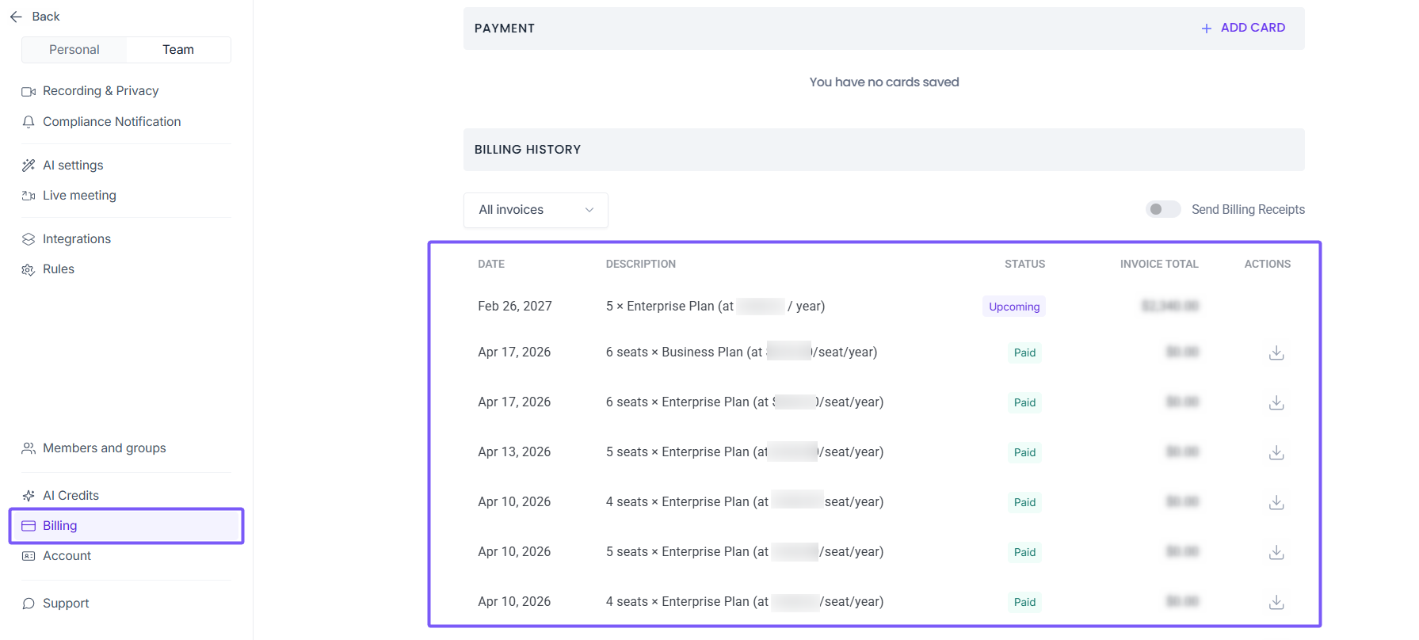Click the Compliance Notification bell icon
This screenshot has width=1419, height=640.
(x=29, y=122)
